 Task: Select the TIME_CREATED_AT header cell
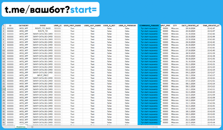point(211,25)
